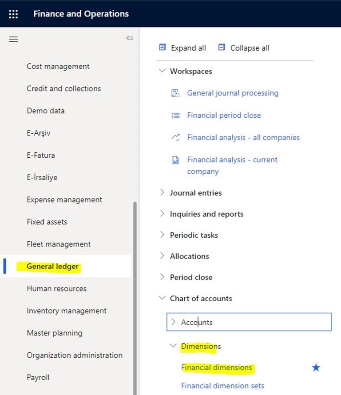Click the Financial period close list icon
Viewport: 341px width, 395px height.
coord(175,115)
